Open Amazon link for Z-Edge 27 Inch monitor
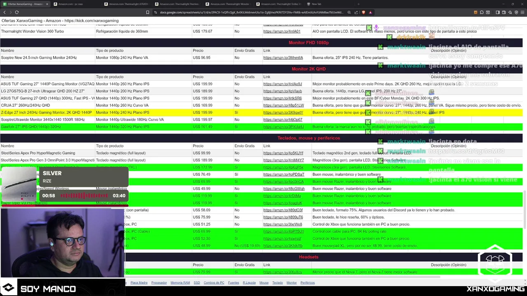 click(x=283, y=112)
